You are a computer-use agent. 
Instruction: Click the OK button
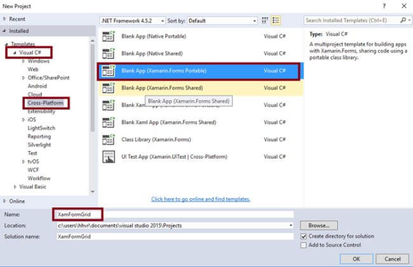(x=356, y=259)
